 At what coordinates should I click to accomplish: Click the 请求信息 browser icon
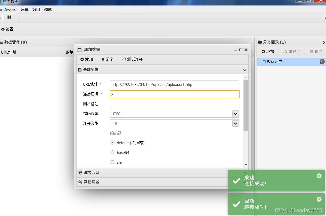[x=80, y=173]
